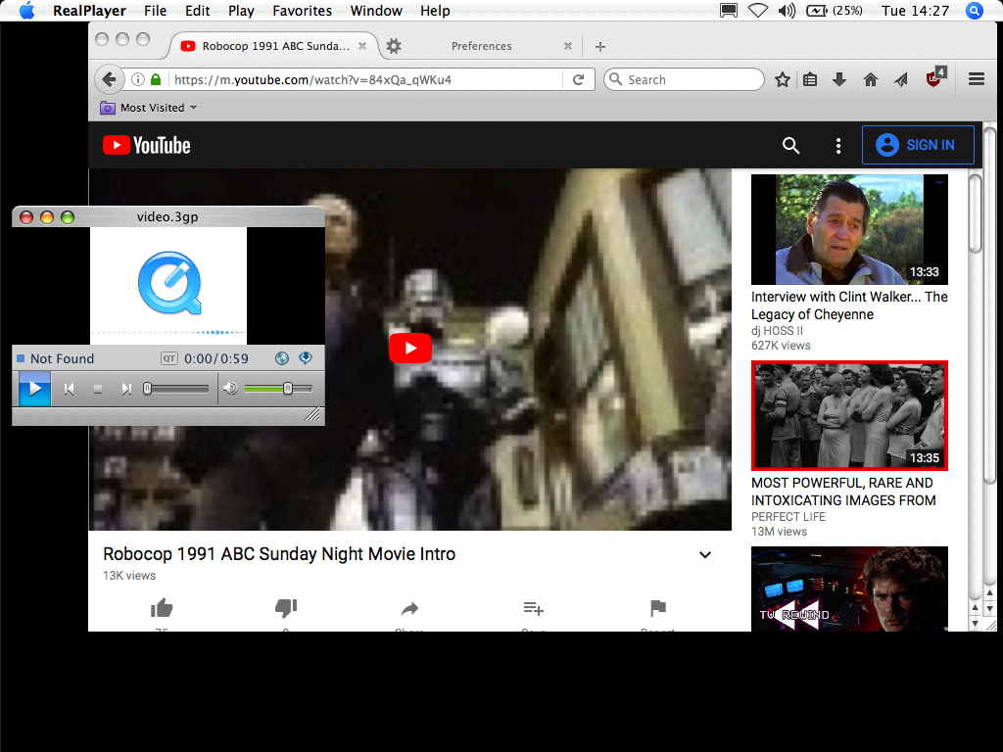Click the download icon in RealPlayer status bar

(x=306, y=358)
